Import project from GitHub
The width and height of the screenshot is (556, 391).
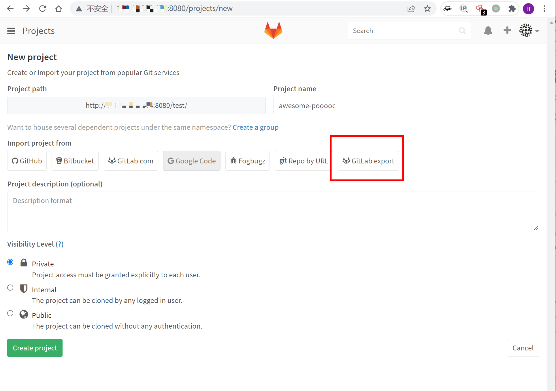click(27, 161)
